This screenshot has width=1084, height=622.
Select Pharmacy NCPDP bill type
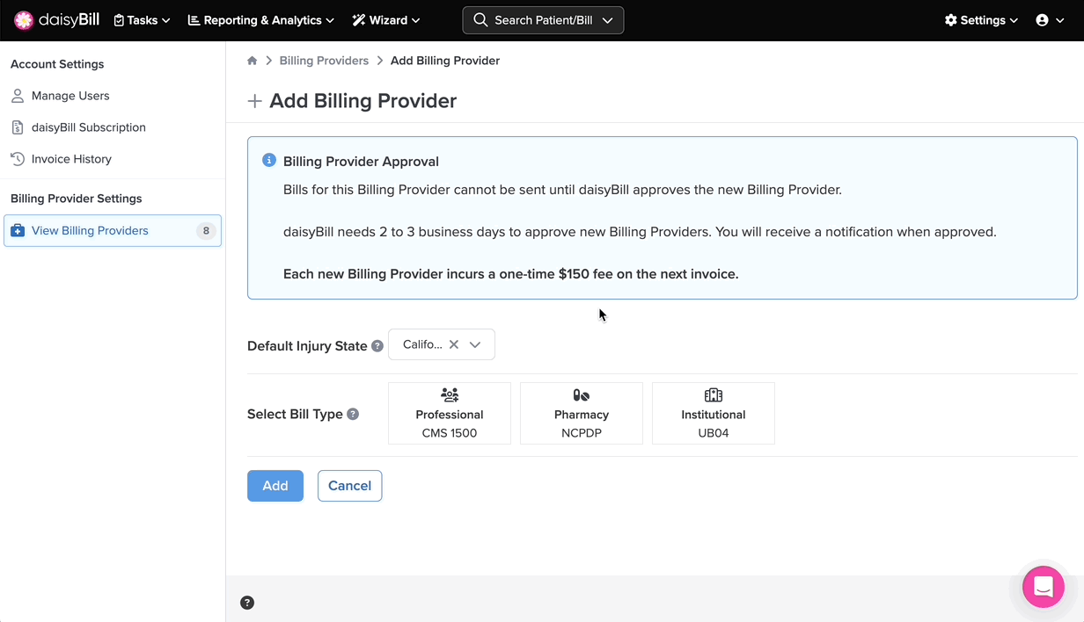(582, 413)
